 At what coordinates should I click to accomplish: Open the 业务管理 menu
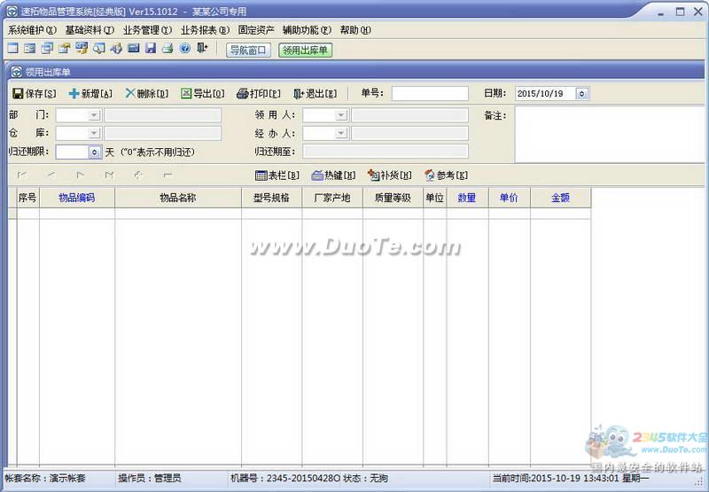click(x=146, y=30)
